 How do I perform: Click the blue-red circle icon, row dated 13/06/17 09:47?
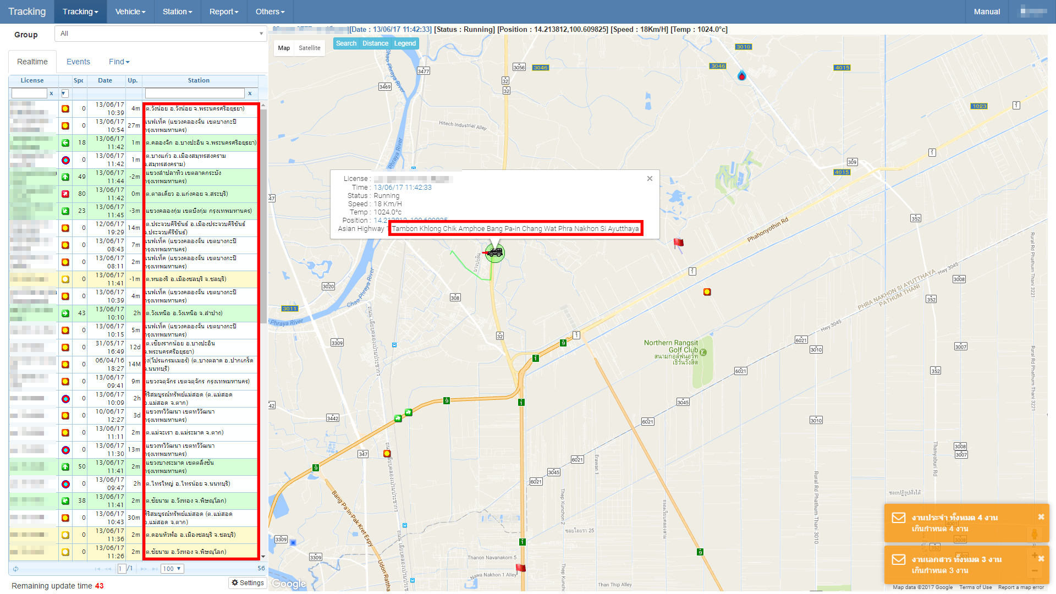pos(65,484)
